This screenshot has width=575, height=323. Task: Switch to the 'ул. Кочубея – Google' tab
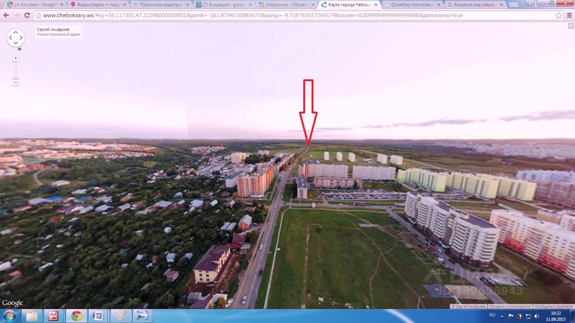coord(35,4)
